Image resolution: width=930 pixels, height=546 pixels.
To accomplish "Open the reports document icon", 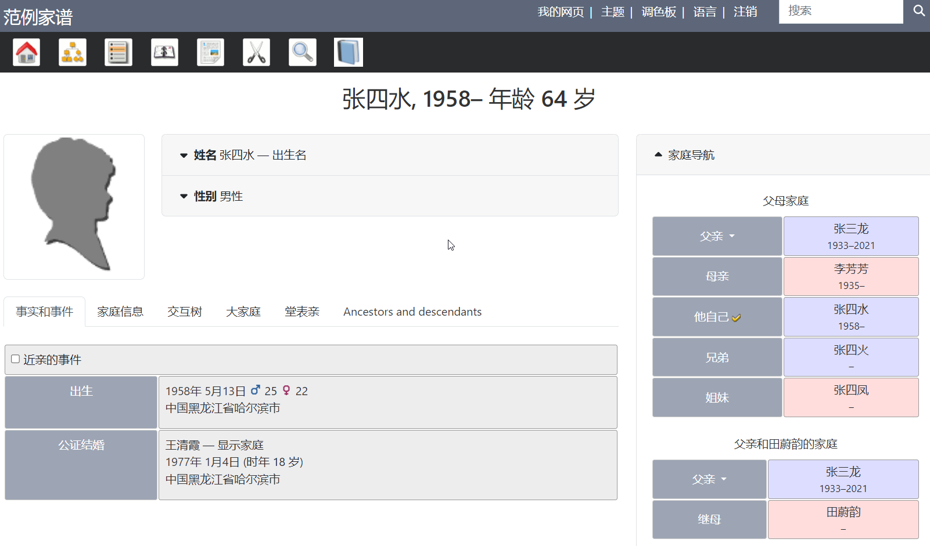I will point(210,52).
